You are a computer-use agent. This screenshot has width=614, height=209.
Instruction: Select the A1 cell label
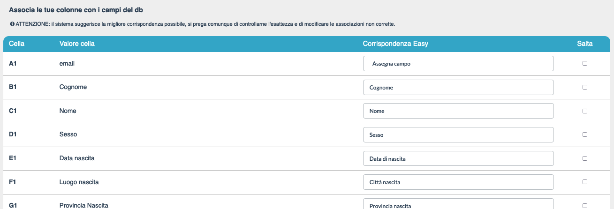13,64
